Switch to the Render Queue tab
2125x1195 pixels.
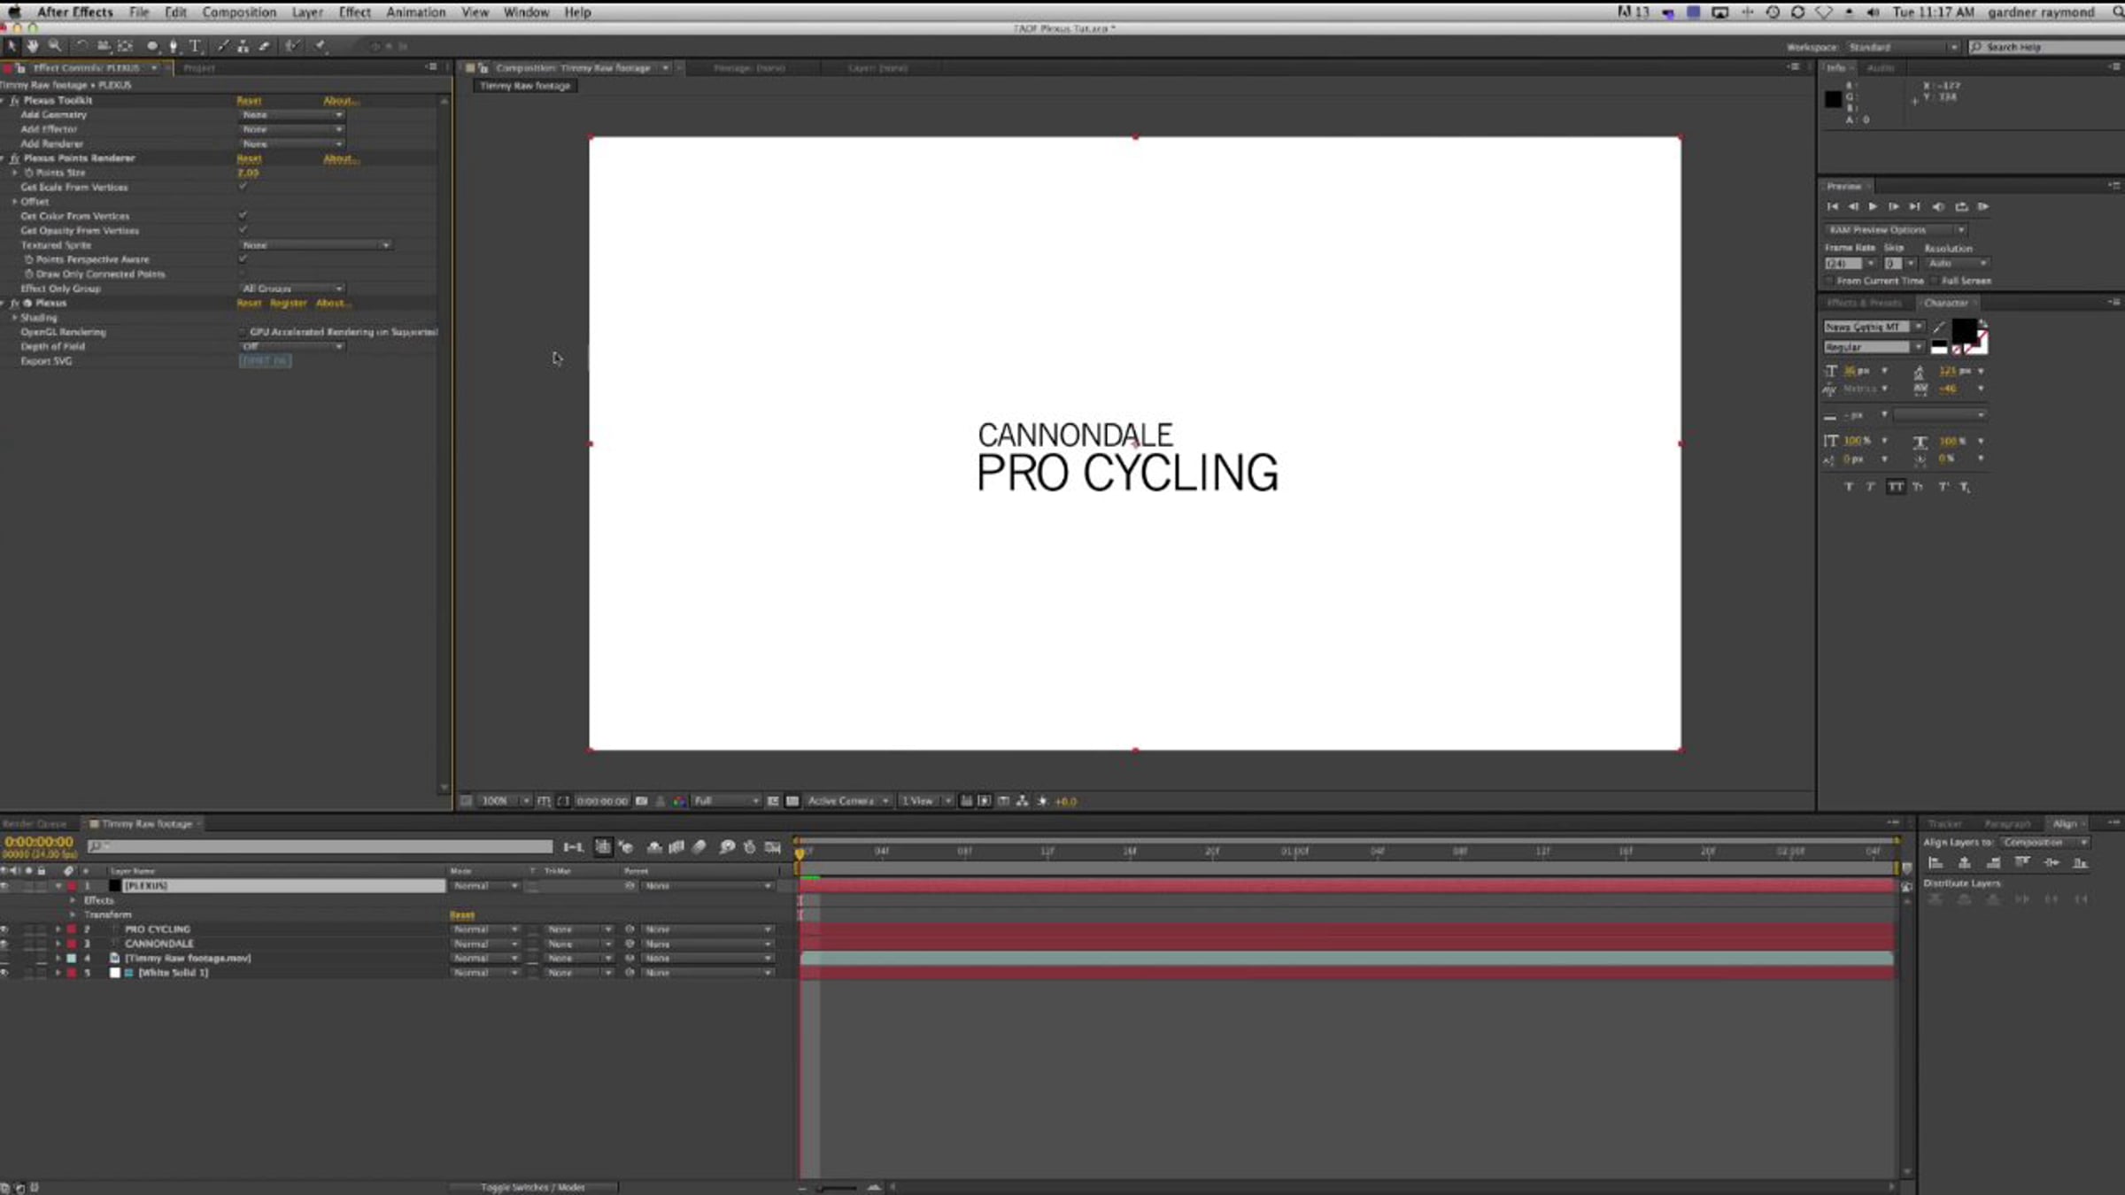[x=35, y=824]
